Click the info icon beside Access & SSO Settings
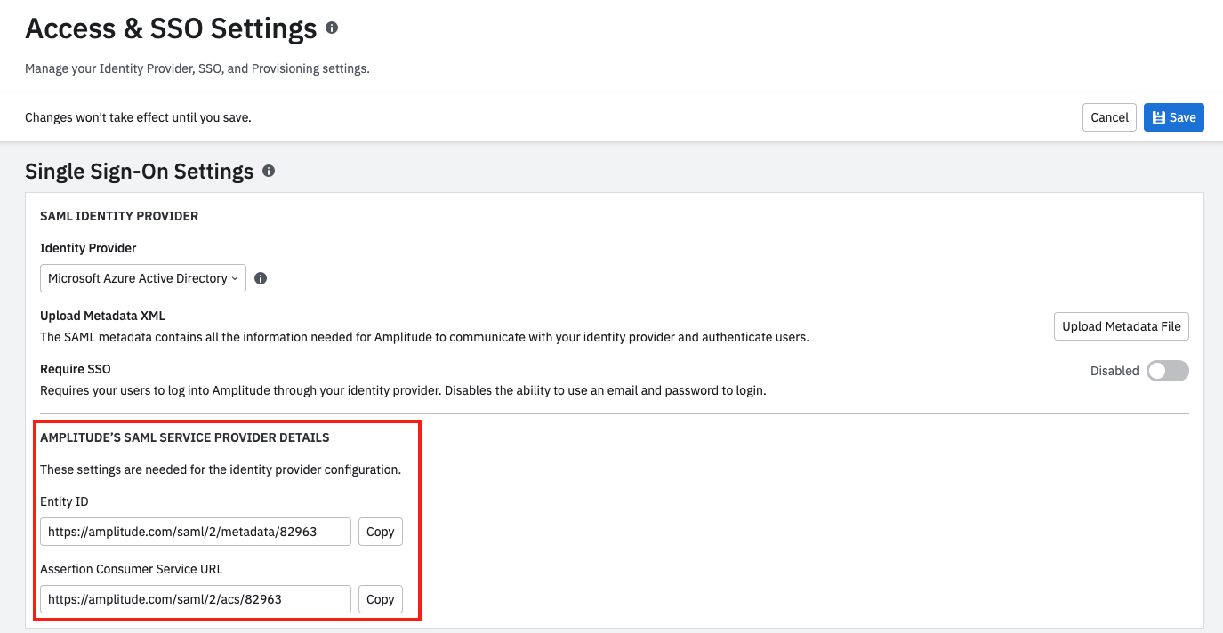The height and width of the screenshot is (633, 1223). tap(332, 28)
